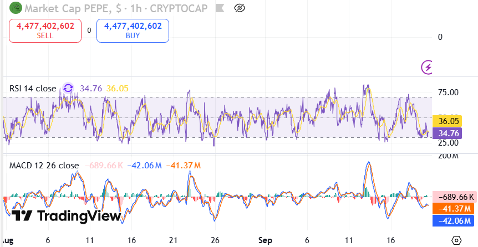Click the purple lightning bolt icon
The height and width of the screenshot is (247, 478).
428,68
